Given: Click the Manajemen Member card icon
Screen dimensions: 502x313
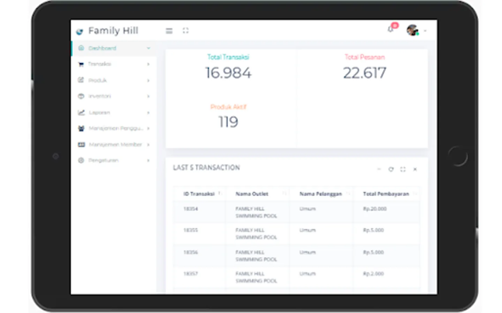Looking at the screenshot, I should 81,144.
